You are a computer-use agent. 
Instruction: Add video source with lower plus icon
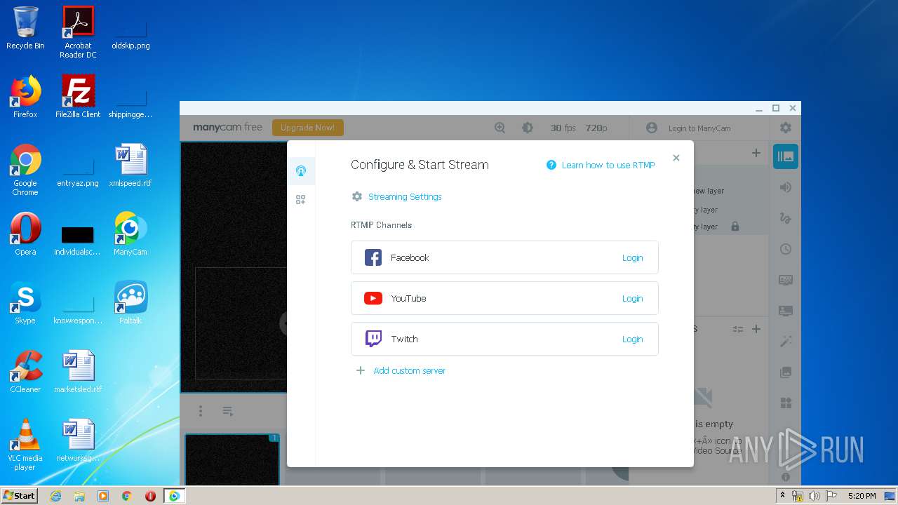[756, 329]
